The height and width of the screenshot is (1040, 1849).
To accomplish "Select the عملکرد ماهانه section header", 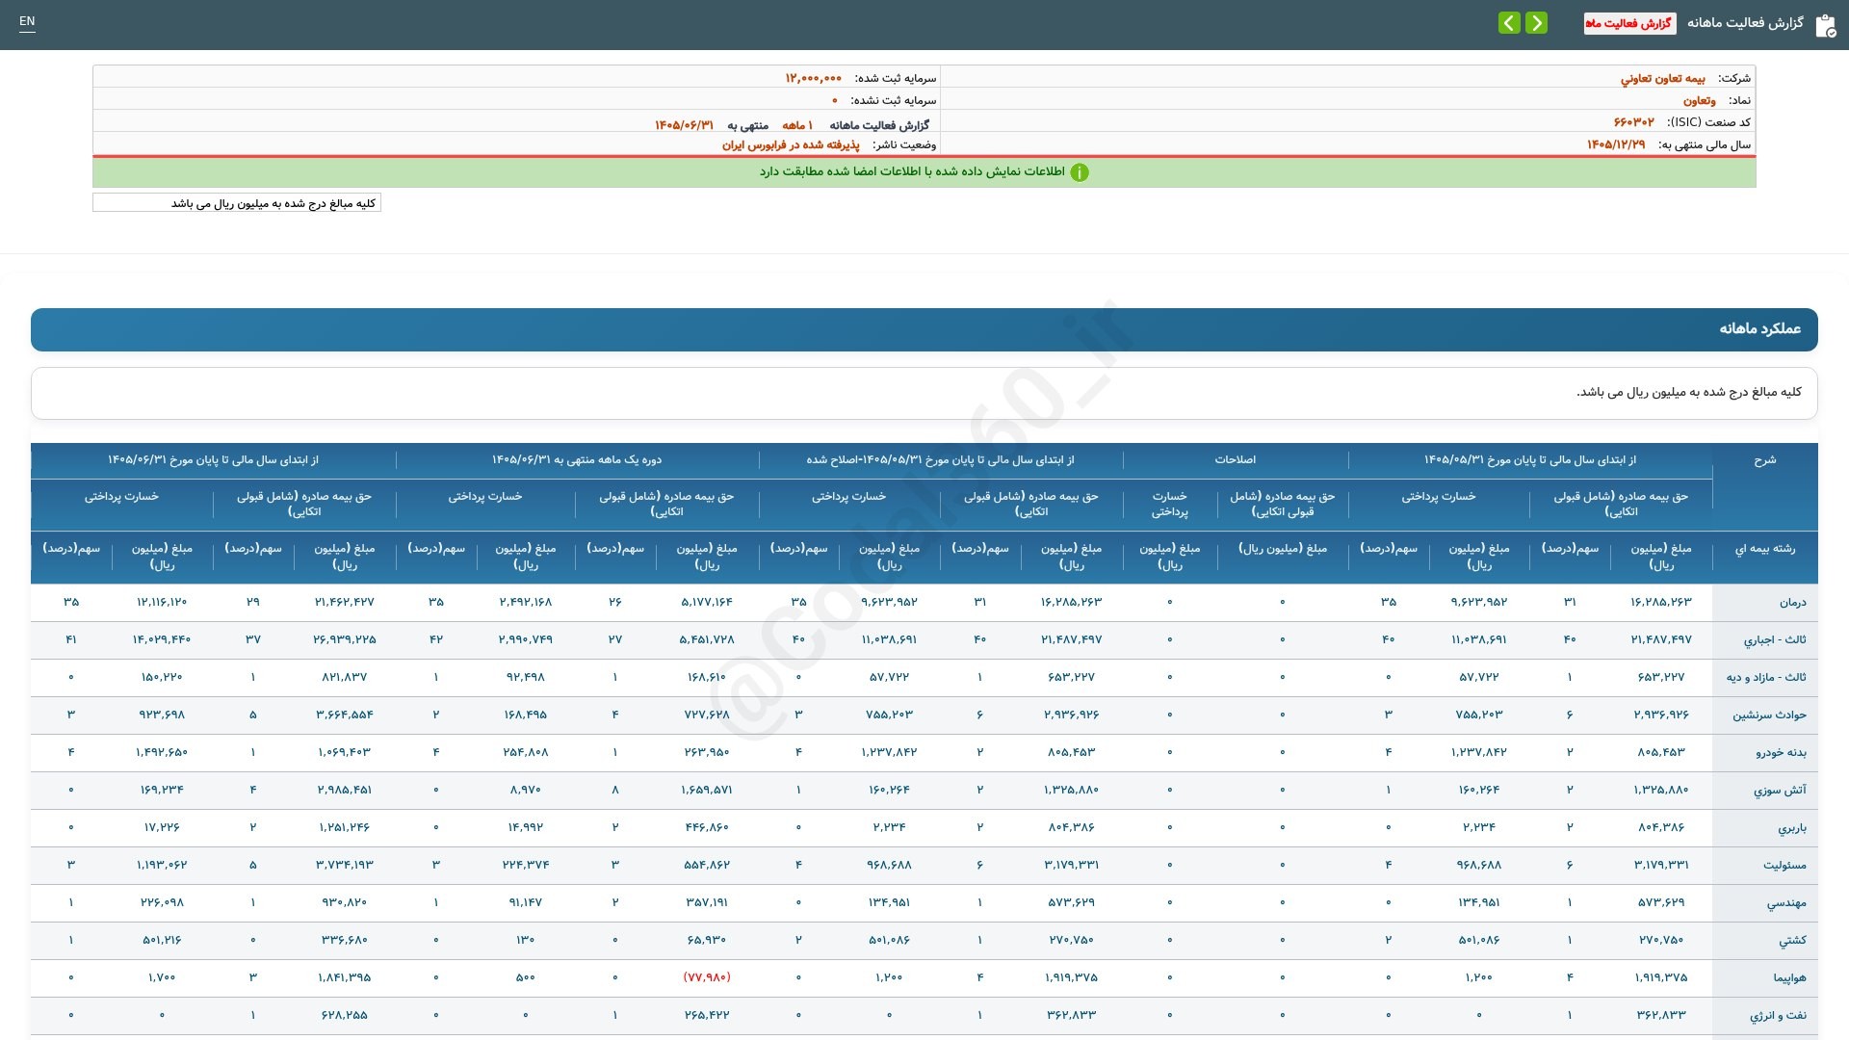I will tap(924, 329).
